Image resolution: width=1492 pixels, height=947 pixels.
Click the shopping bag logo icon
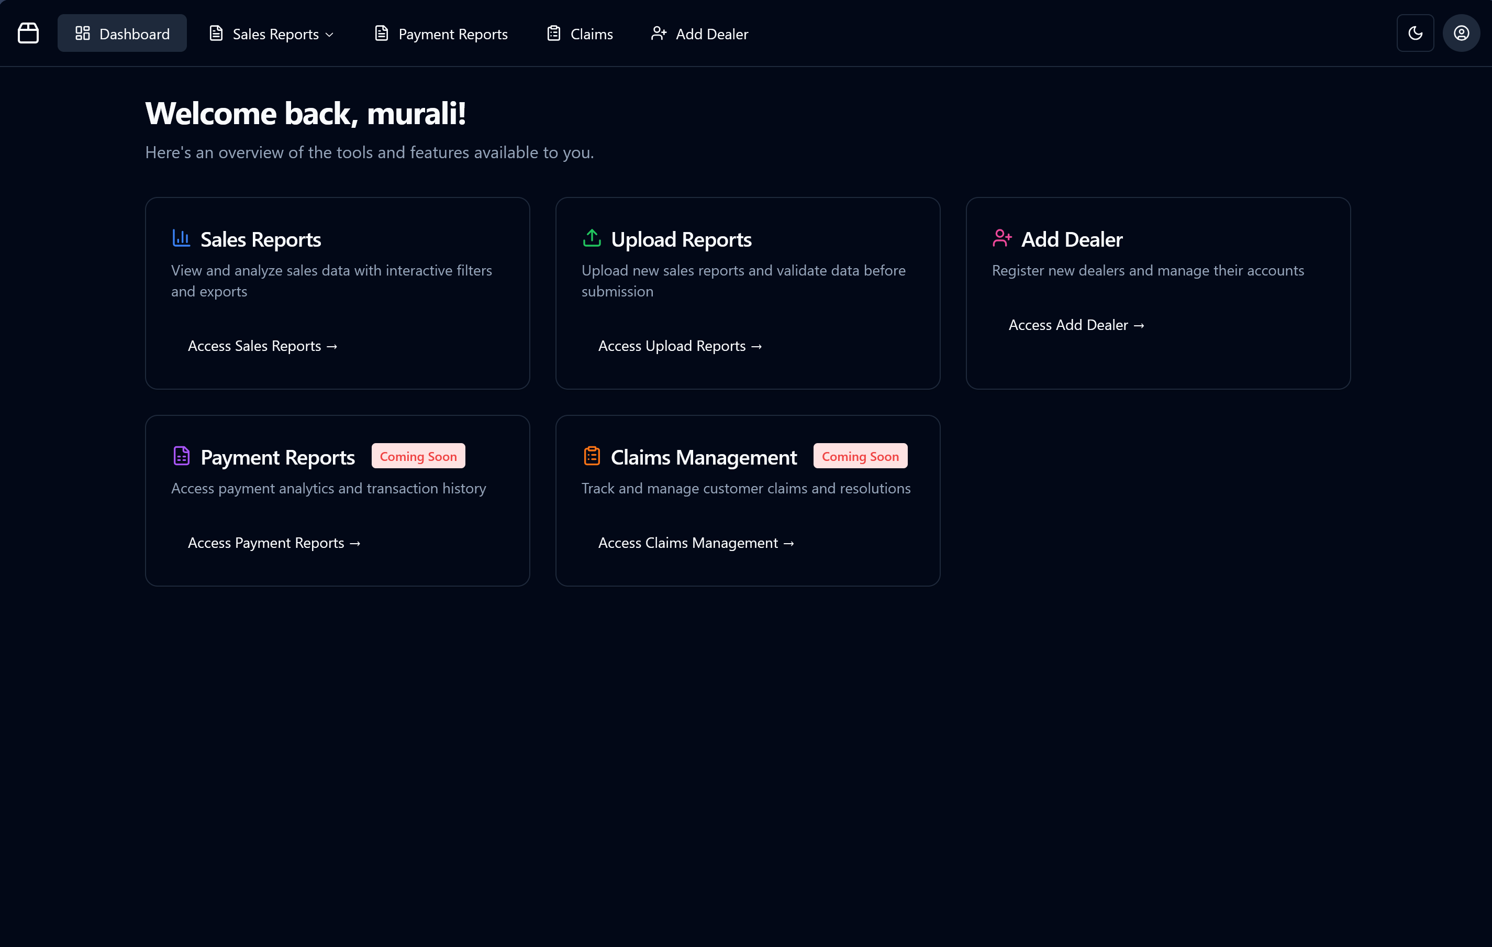(x=28, y=33)
